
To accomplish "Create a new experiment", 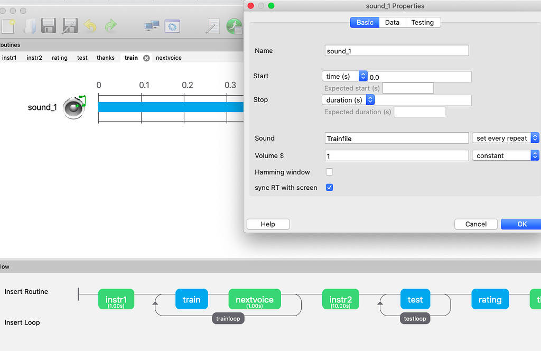I will coord(7,26).
